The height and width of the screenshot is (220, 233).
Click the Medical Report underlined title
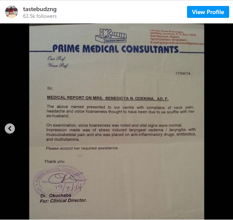tap(108, 98)
